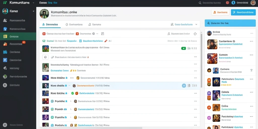The image size is (258, 129).
Task: Open the red notification icon in top bar
Action: (x=228, y=3)
